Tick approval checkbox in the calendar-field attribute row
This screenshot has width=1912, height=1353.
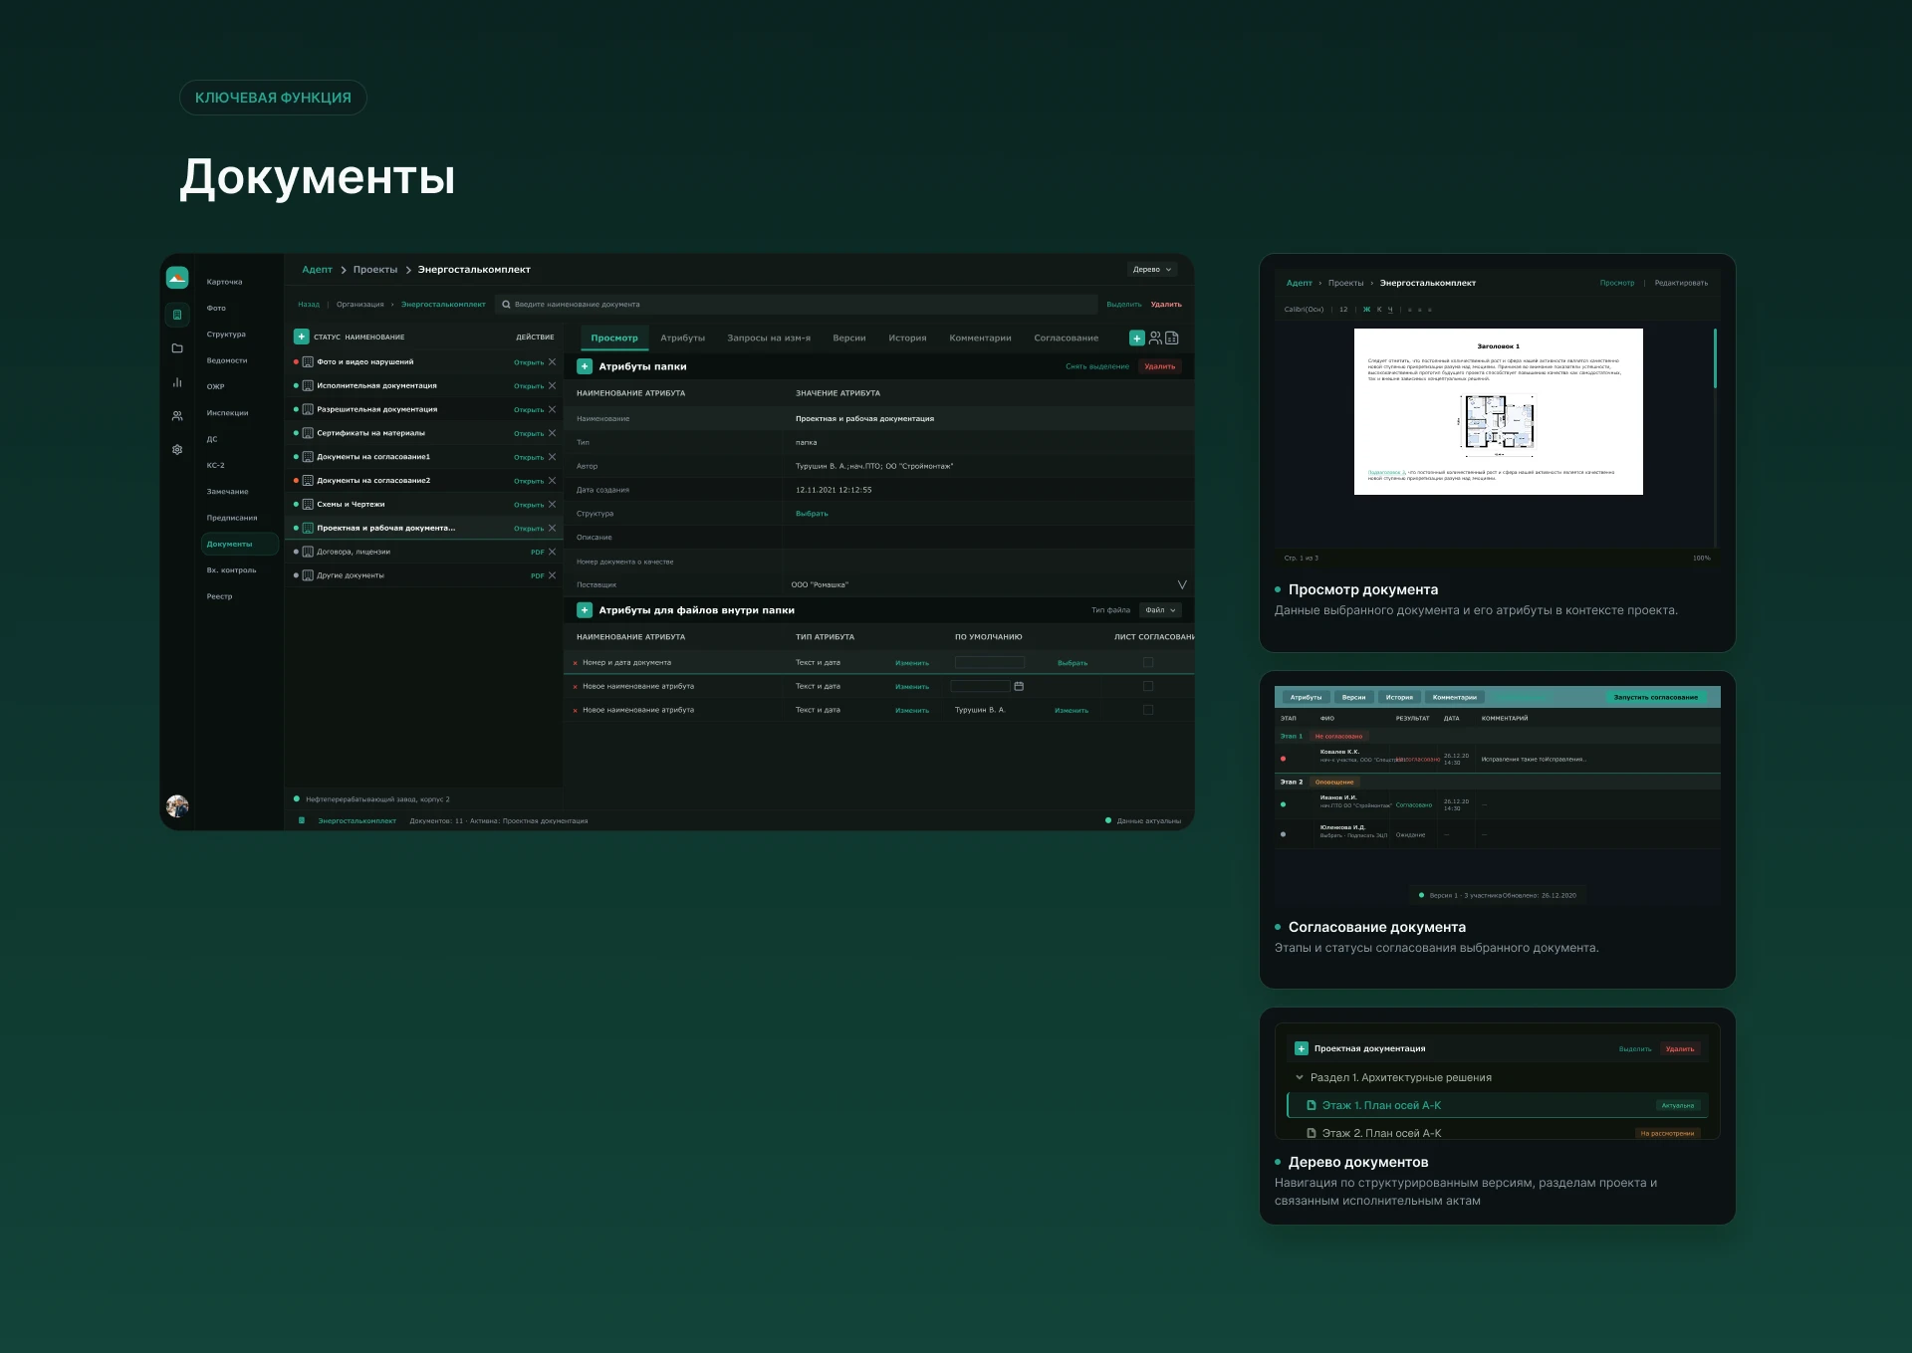click(x=1148, y=686)
